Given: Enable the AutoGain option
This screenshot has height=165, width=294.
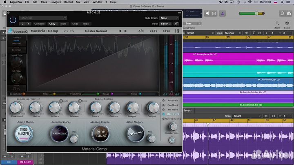Looking at the screenshot, I should click(164, 100).
